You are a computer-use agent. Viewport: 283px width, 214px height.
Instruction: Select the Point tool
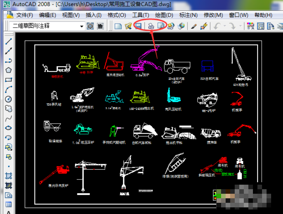[8, 167]
